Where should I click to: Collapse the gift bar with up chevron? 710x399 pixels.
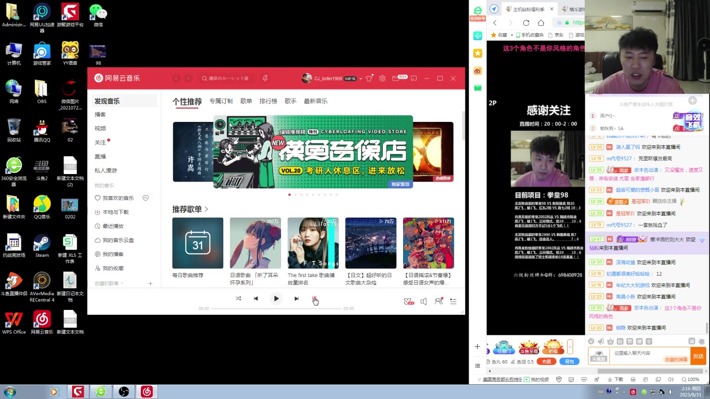click(570, 346)
